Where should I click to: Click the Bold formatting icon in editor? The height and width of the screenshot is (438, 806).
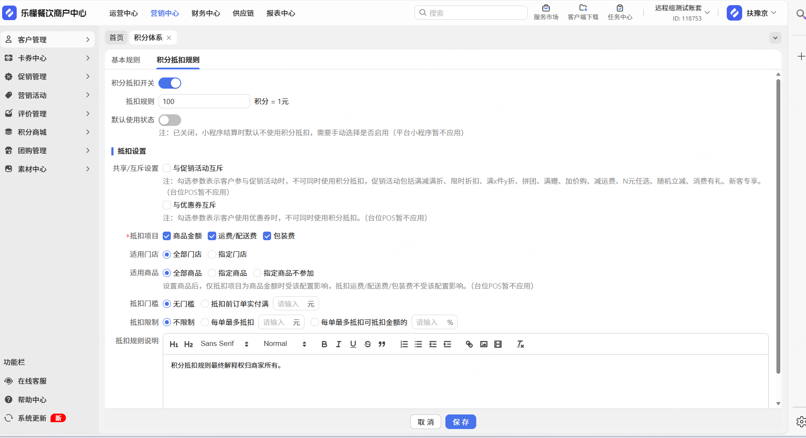coord(324,344)
